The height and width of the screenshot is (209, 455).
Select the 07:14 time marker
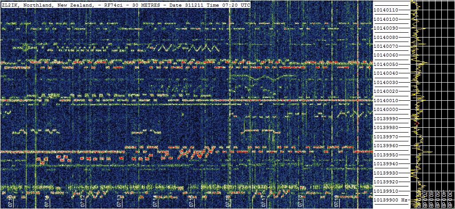156,201
